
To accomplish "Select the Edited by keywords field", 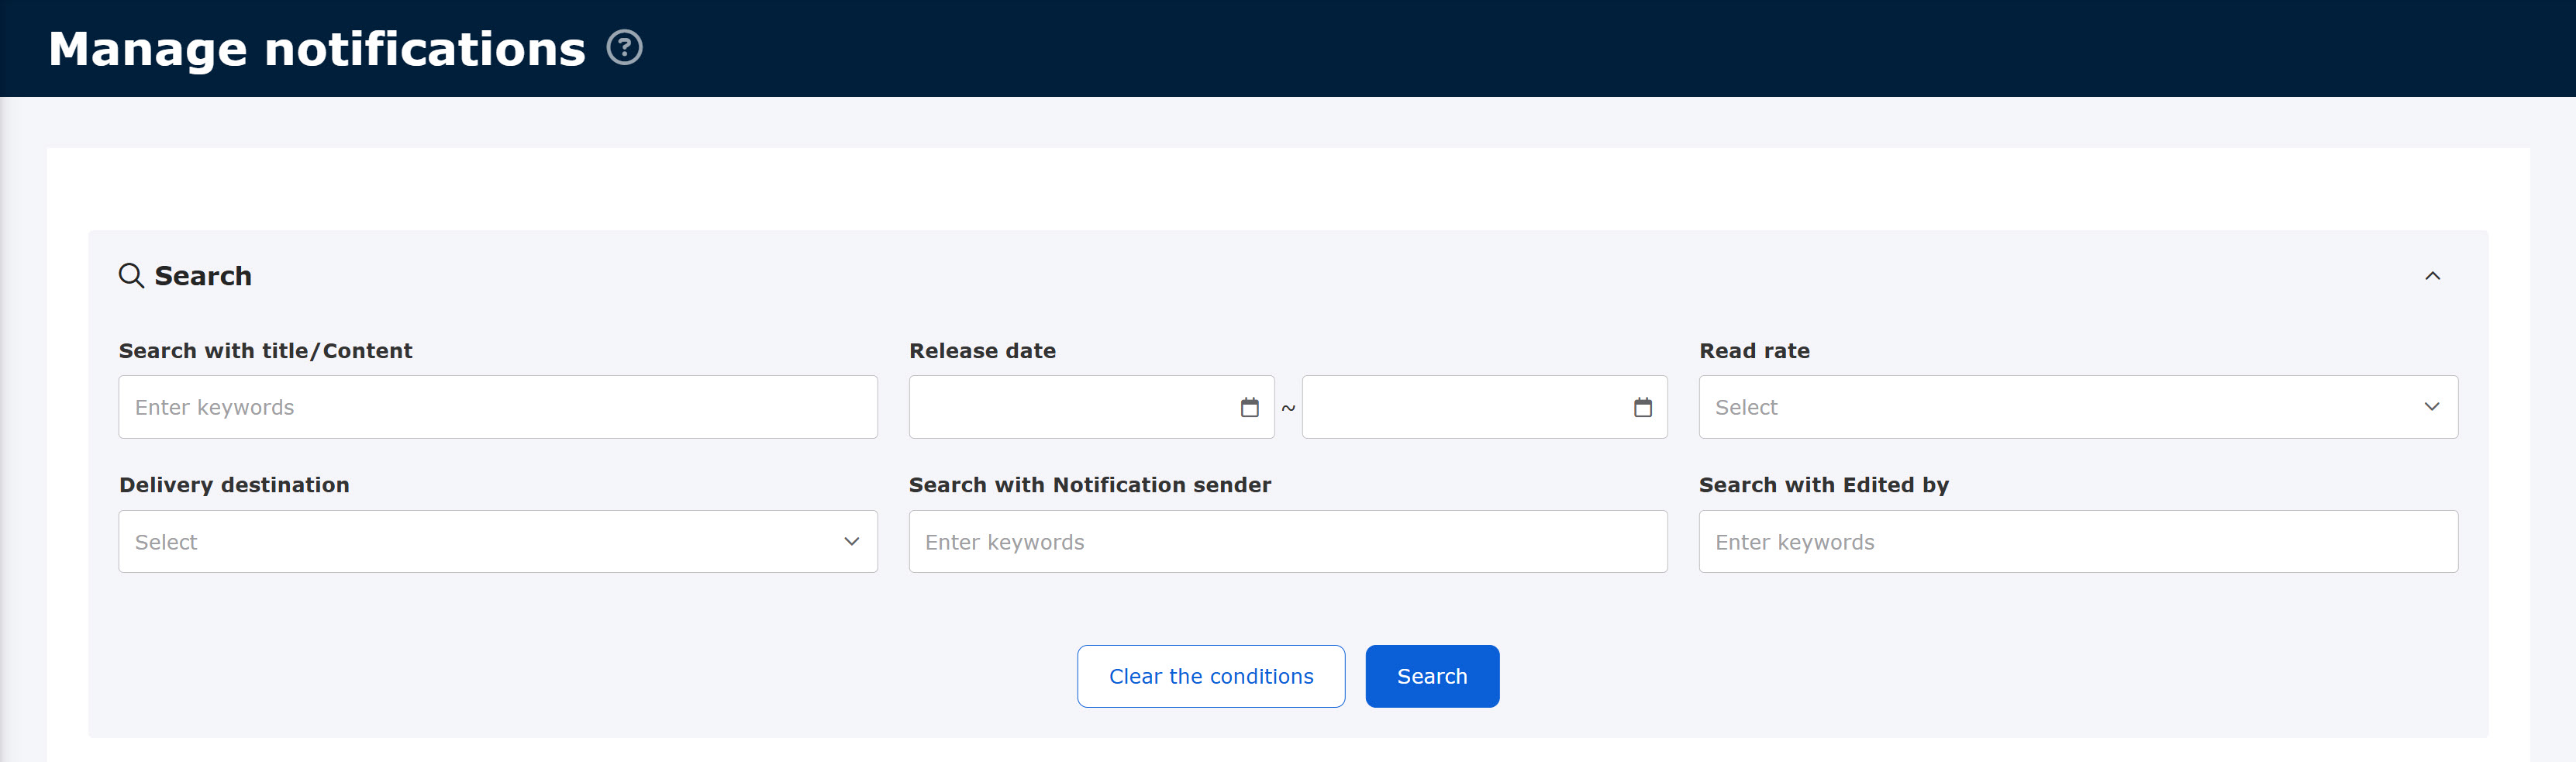I will pyautogui.click(x=2077, y=542).
